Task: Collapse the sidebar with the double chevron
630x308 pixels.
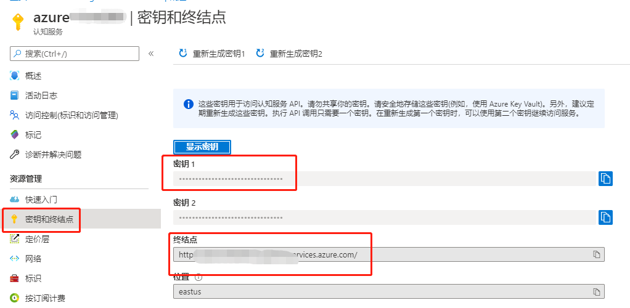Action: (151, 54)
